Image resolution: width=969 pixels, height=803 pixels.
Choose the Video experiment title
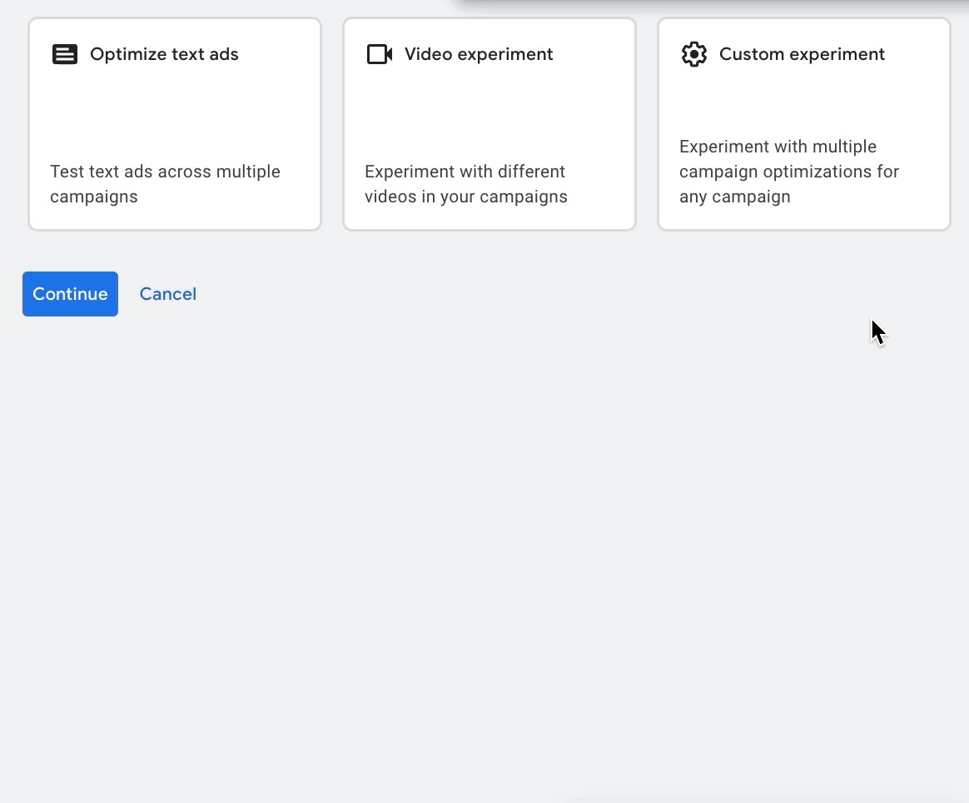tap(479, 54)
